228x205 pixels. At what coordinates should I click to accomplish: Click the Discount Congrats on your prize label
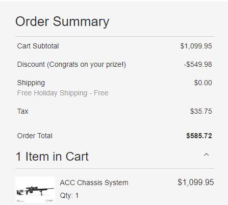[x=71, y=64]
